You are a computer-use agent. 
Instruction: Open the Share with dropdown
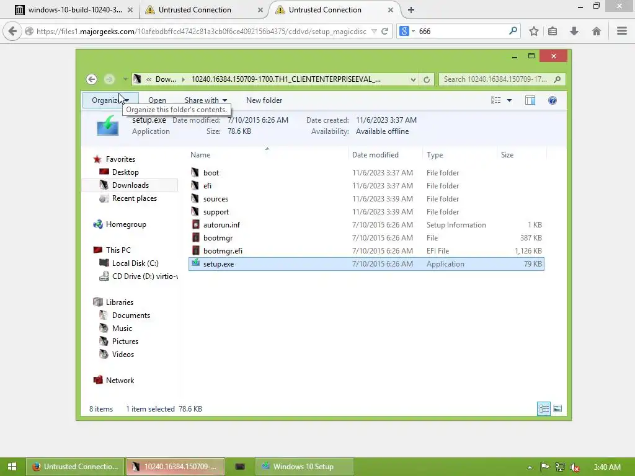click(x=206, y=100)
